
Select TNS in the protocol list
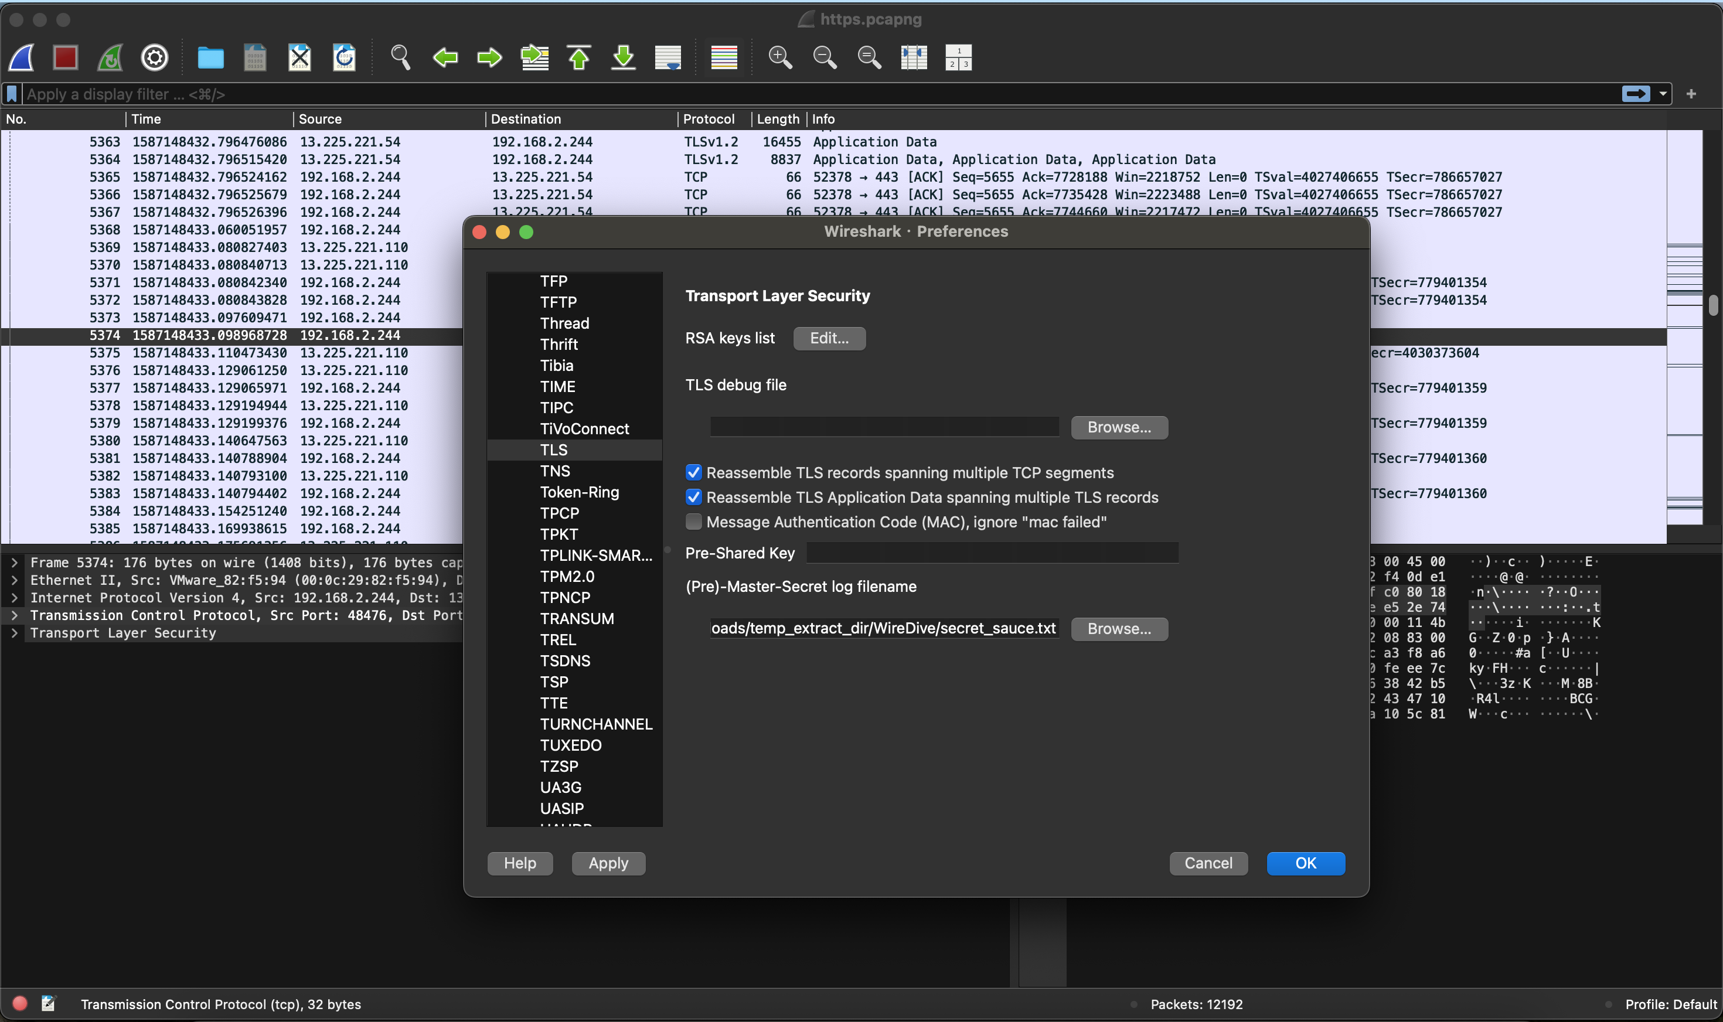point(555,471)
